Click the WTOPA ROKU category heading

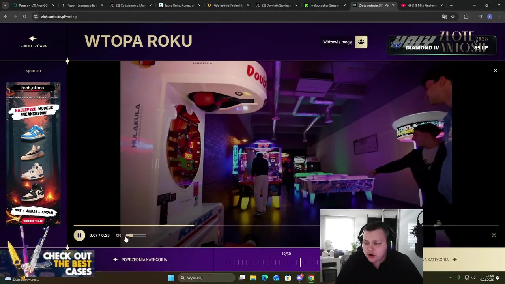[138, 41]
